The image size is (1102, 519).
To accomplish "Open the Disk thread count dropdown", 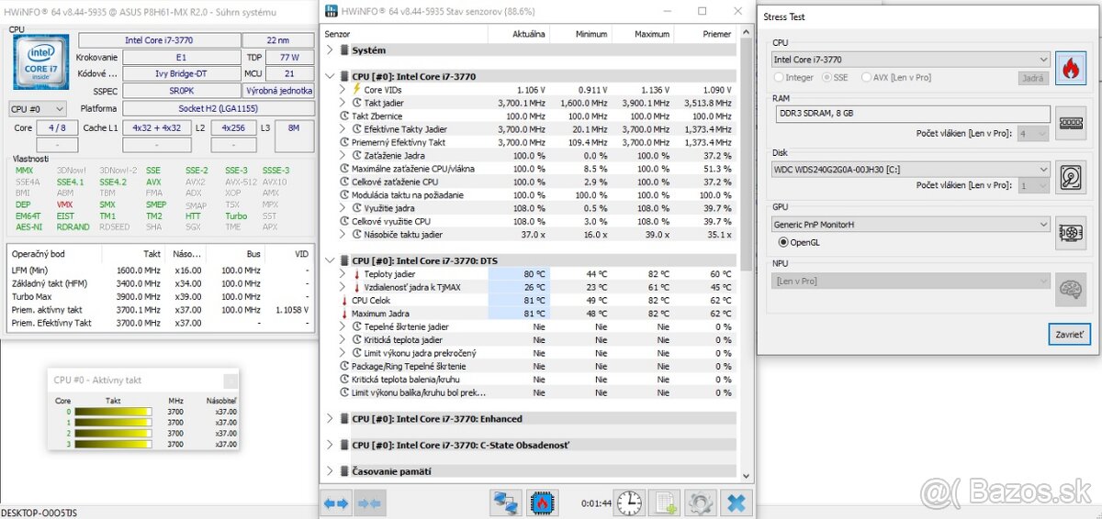I will click(1033, 185).
